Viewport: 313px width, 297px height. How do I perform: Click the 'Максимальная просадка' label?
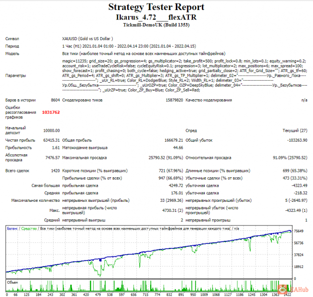point(85,158)
